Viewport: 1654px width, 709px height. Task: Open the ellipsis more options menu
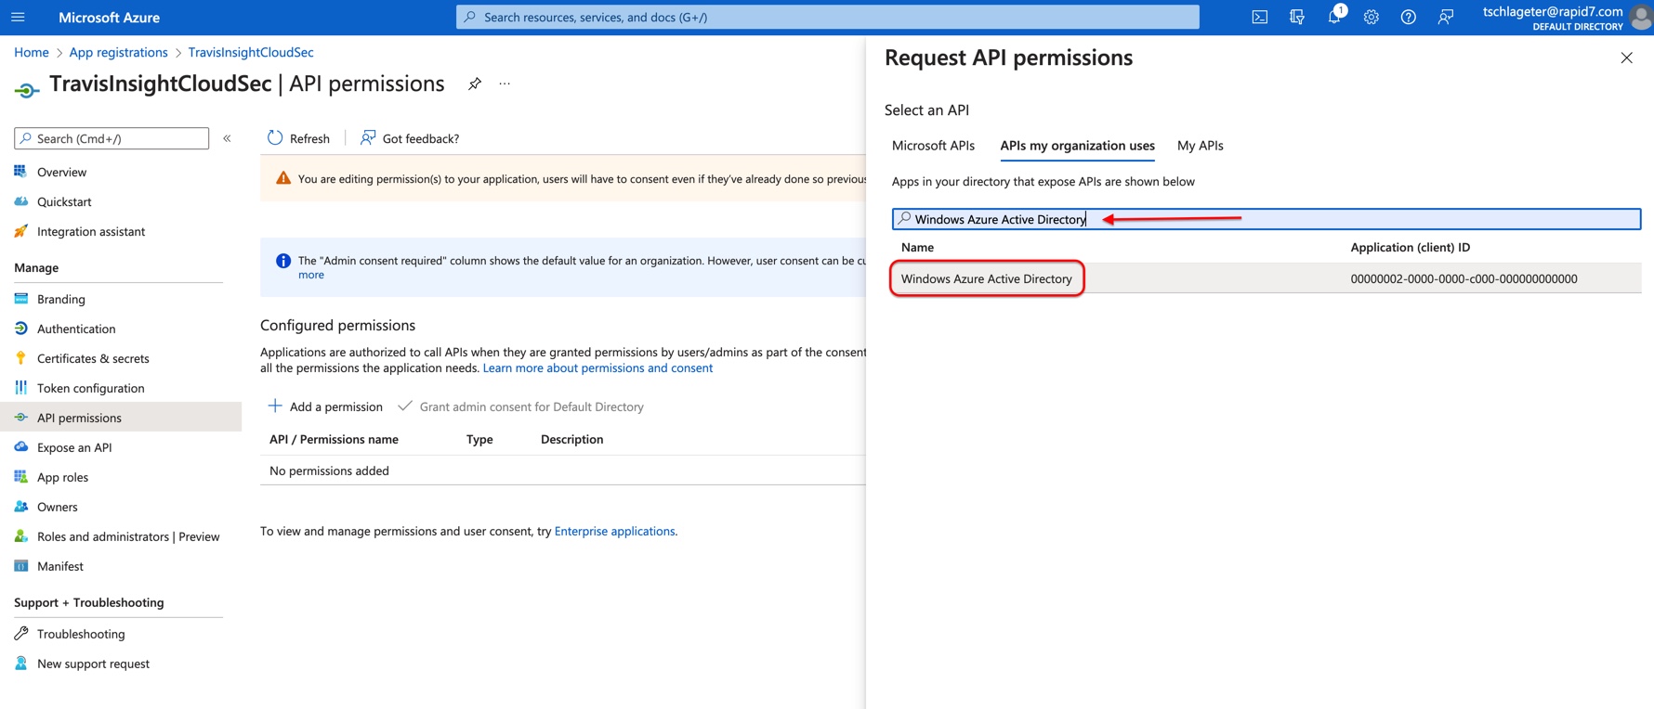[505, 84]
